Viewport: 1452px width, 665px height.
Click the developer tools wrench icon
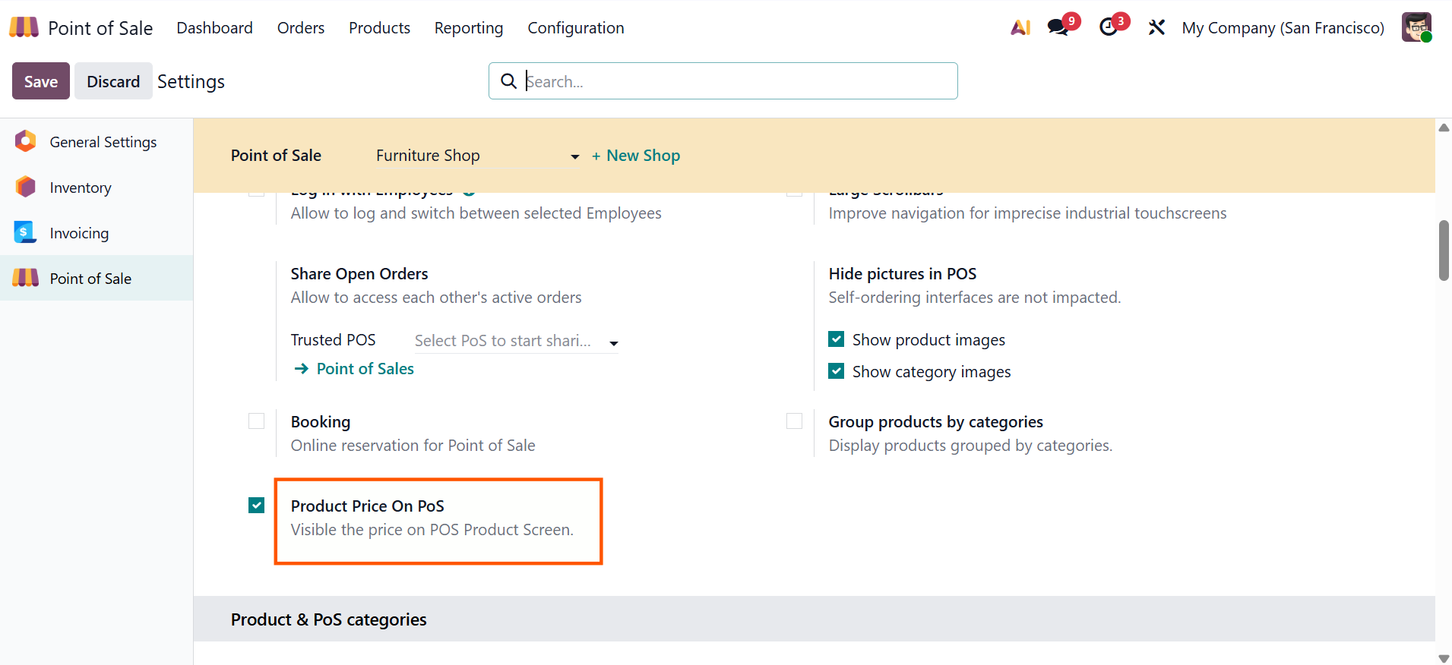tap(1156, 28)
